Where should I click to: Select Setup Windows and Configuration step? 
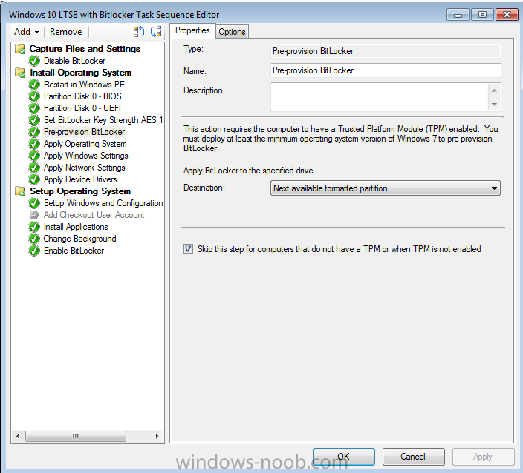103,203
